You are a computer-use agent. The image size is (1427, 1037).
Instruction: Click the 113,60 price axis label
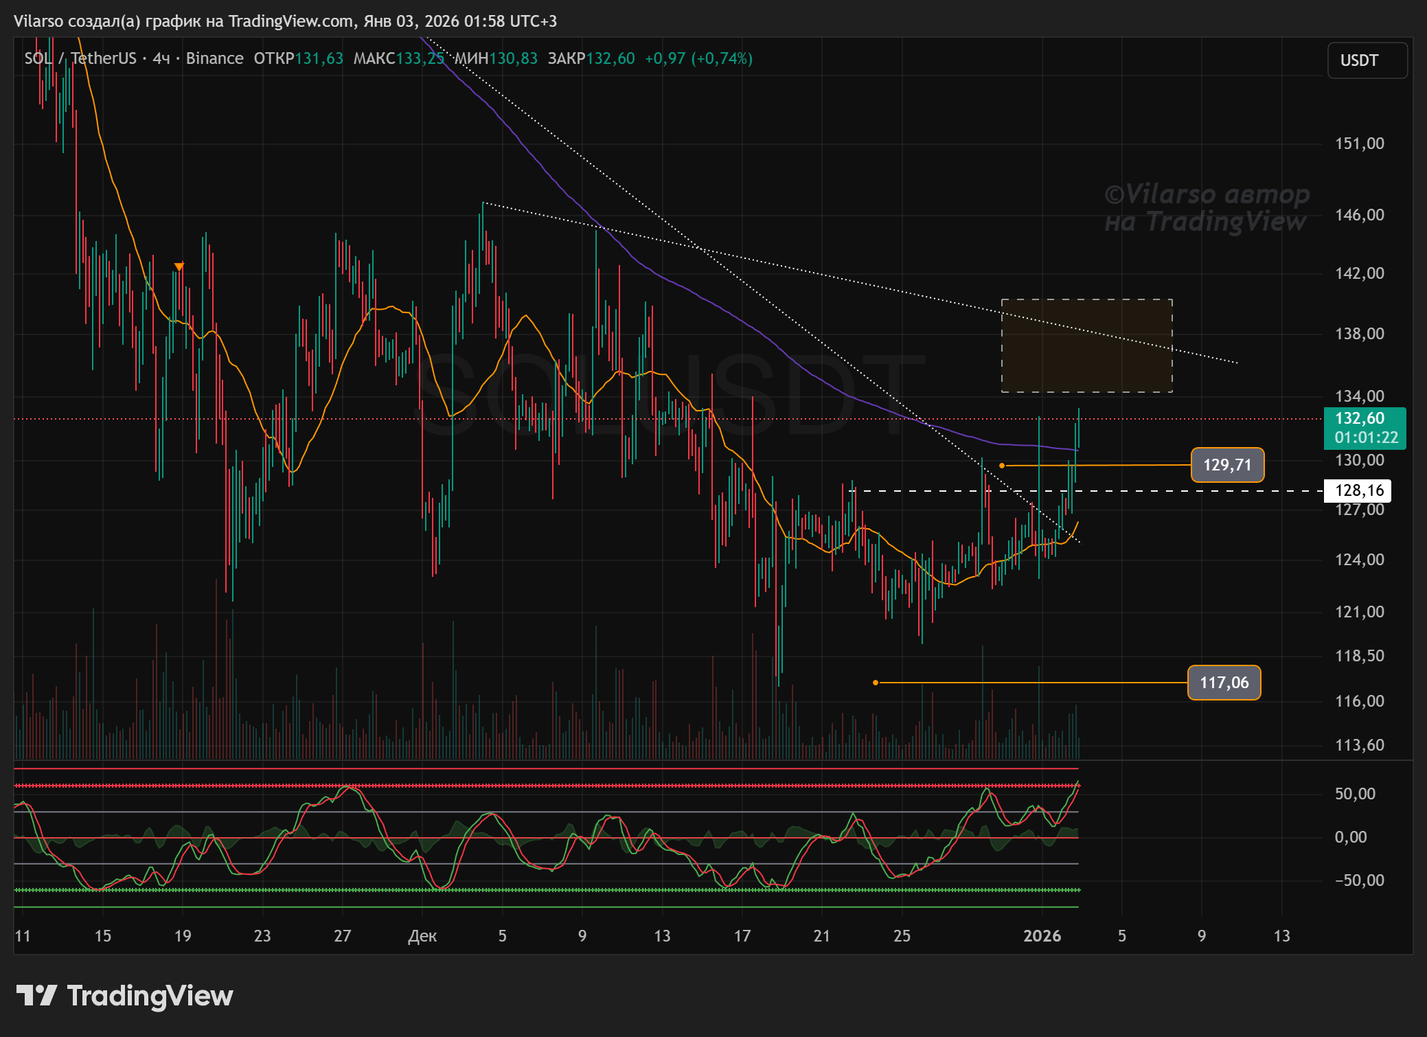1359,745
